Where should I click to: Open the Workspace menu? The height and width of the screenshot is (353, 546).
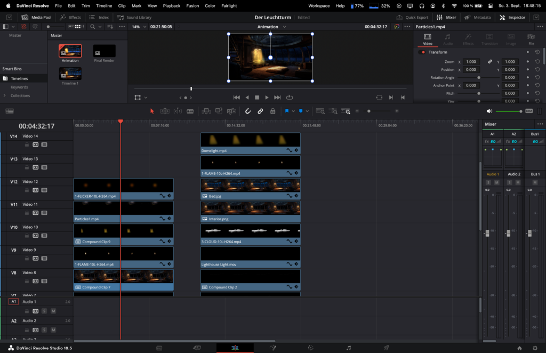click(x=319, y=6)
